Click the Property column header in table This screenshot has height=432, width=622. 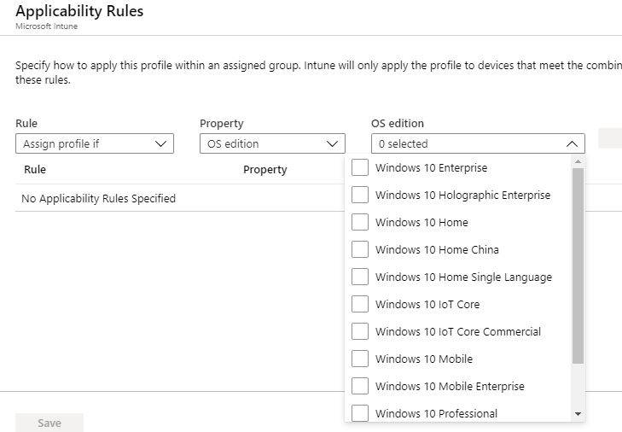pyautogui.click(x=264, y=170)
